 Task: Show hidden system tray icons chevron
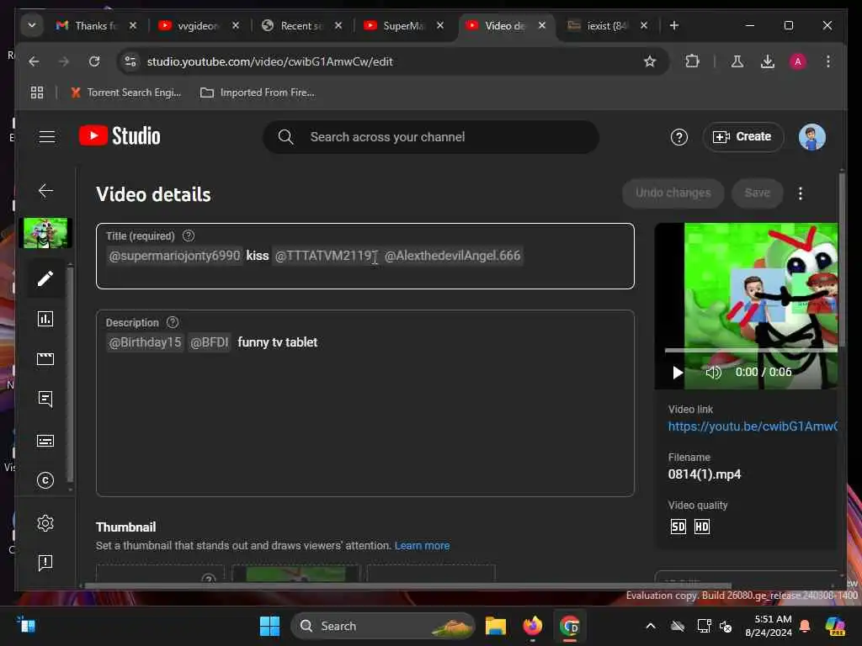pos(651,626)
